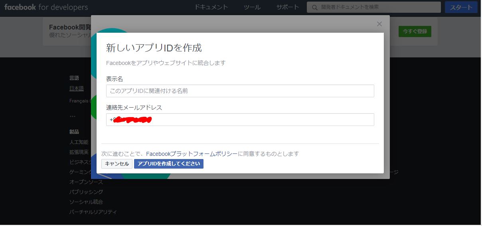This screenshot has height=226, width=482.
Task: Open the バーチャルリアリティ footer link
Action: point(93,212)
